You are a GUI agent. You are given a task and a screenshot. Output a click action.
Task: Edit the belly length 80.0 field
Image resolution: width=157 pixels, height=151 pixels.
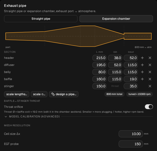pos(99,72)
